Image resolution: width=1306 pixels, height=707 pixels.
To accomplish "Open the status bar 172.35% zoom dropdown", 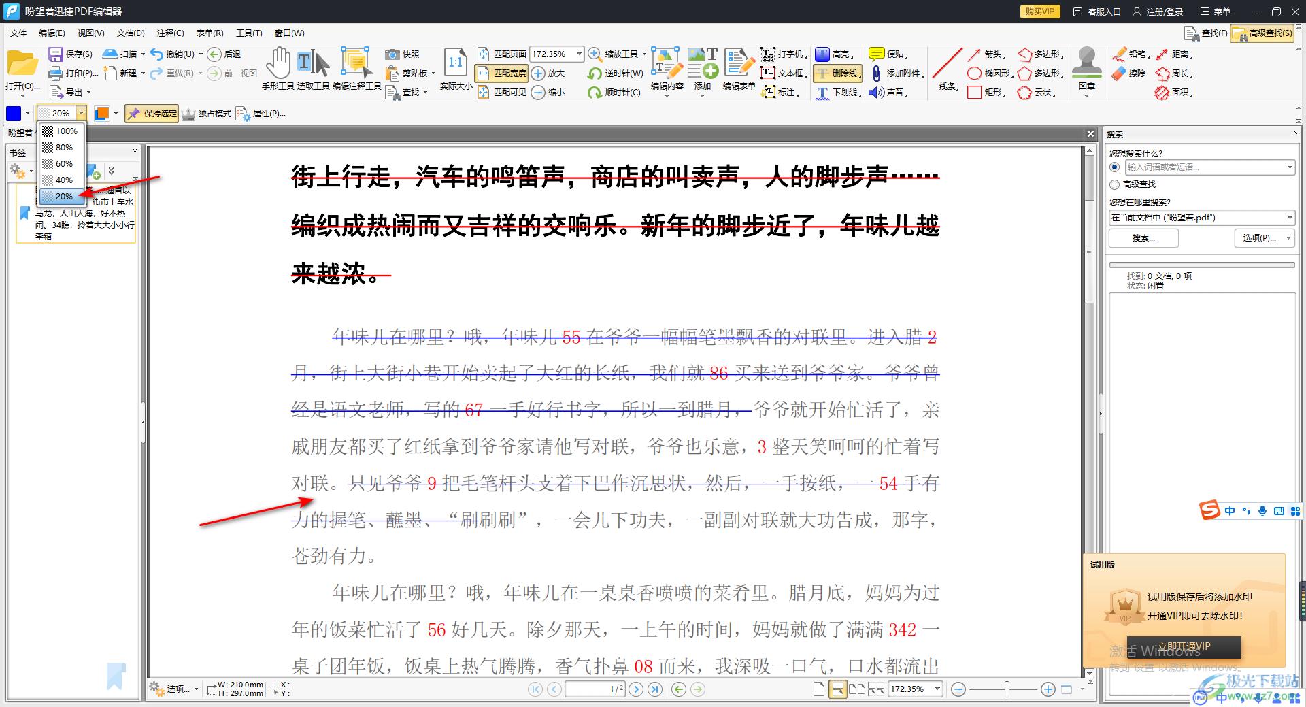I will (x=937, y=689).
